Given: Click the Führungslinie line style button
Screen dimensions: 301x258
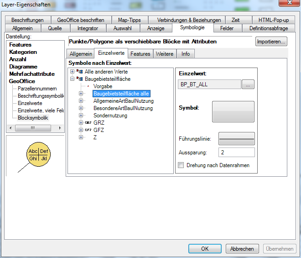Looking at the screenshot, I should [x=236, y=139].
